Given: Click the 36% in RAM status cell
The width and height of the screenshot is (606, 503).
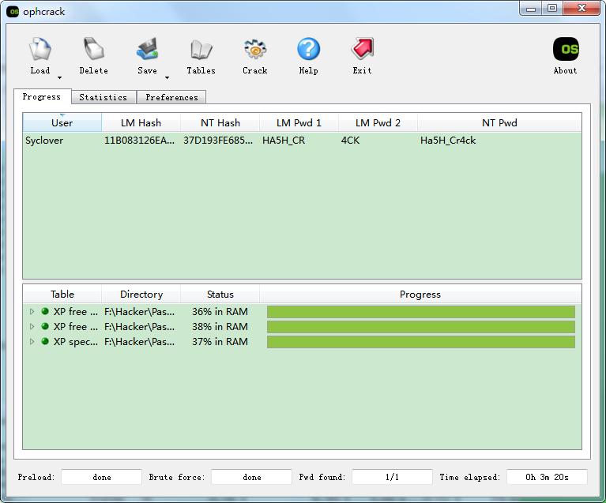Looking at the screenshot, I should pos(220,311).
